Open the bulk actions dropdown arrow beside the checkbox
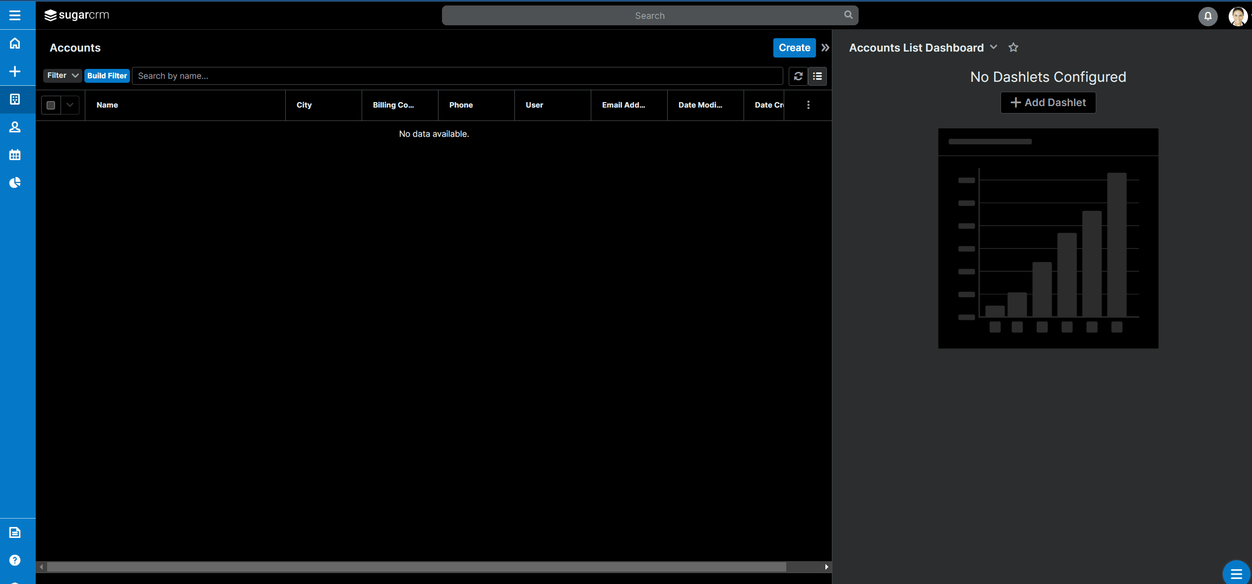 coord(70,105)
